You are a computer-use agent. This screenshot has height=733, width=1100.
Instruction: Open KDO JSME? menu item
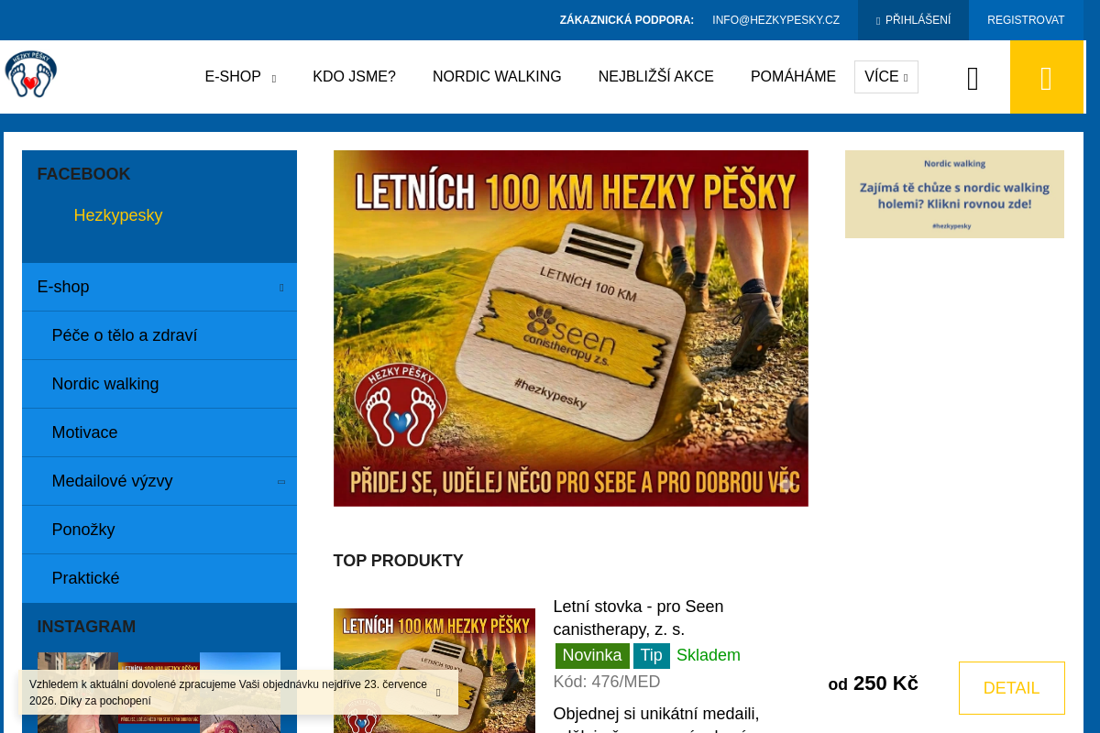tap(354, 77)
